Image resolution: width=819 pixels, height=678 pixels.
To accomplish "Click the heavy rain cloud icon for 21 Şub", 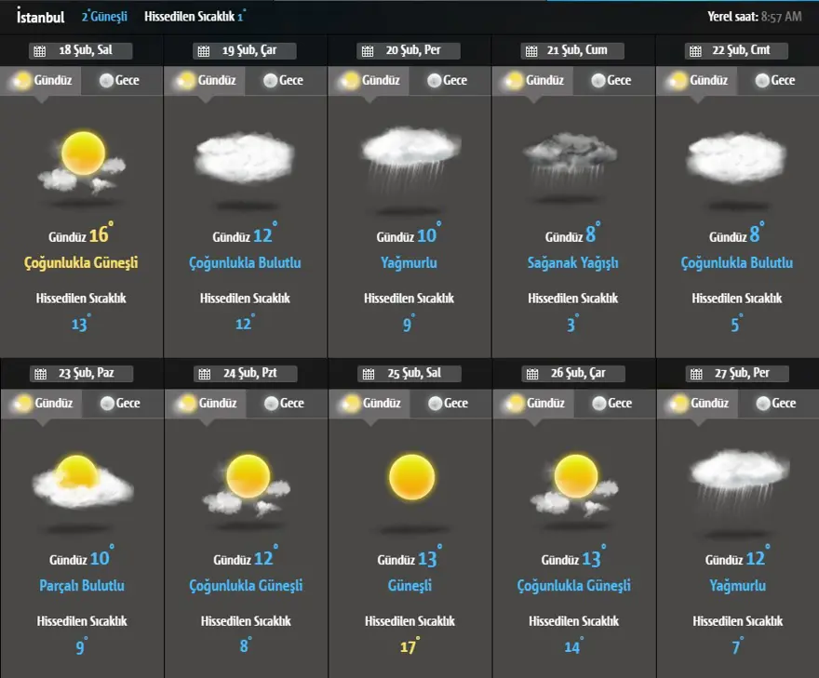I will pos(570,154).
